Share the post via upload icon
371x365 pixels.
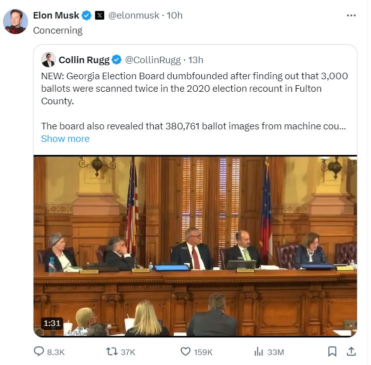351,351
